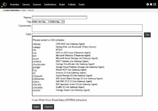This screenshot has width=158, height=111.
Task: Click 'NSS on OES Linux' description
Action: coord(73,53)
